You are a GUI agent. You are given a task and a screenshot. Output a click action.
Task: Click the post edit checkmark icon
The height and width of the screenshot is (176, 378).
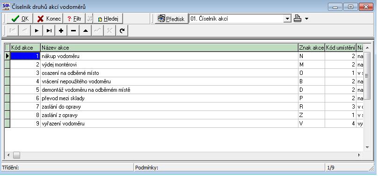click(98, 31)
